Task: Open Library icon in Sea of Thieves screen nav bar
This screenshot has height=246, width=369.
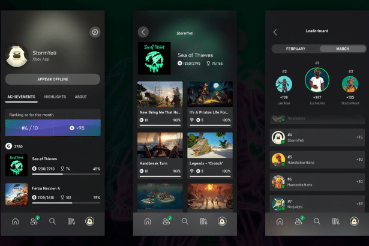Action: coord(203,221)
